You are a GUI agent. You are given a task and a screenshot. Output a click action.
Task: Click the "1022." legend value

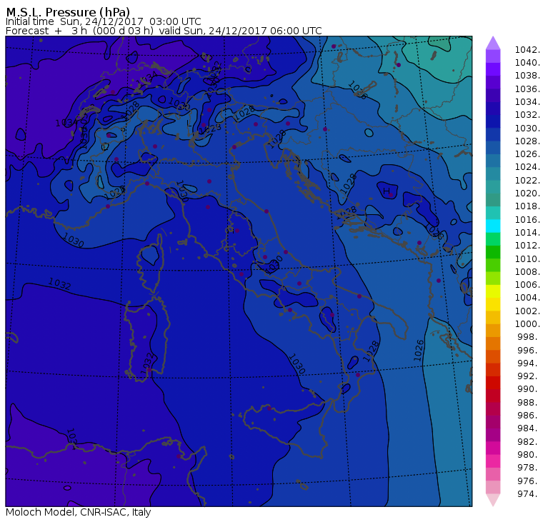527,181
